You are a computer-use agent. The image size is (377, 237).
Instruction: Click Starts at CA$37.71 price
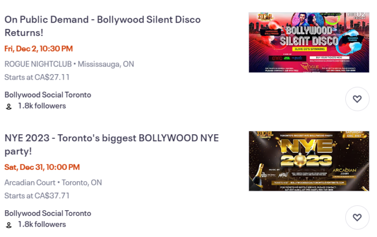point(37,196)
